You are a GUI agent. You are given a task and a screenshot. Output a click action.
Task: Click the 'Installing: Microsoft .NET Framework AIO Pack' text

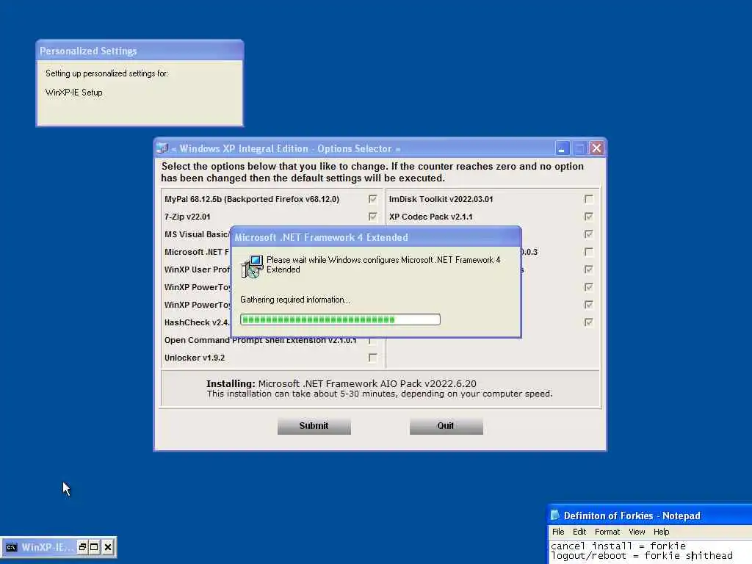[x=341, y=383]
